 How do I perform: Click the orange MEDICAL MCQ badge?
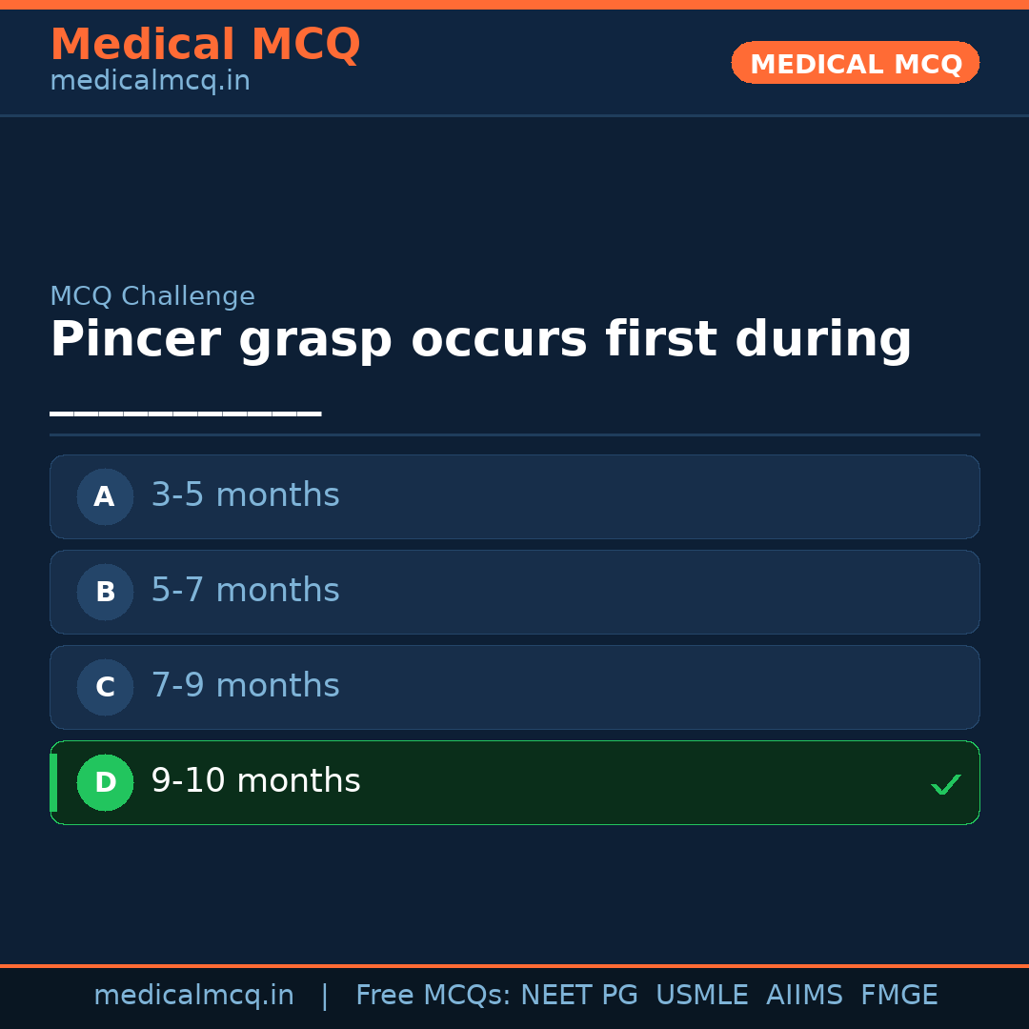pos(855,63)
